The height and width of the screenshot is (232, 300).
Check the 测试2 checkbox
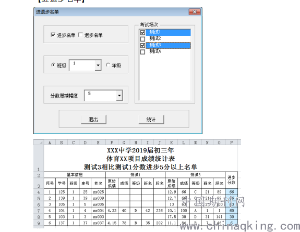pos(142,39)
